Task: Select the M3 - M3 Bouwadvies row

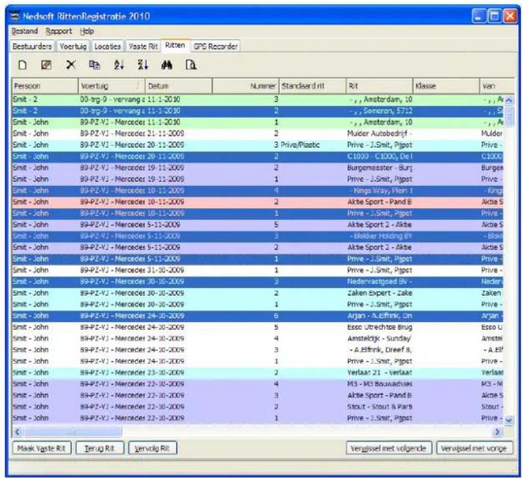Action: point(258,383)
